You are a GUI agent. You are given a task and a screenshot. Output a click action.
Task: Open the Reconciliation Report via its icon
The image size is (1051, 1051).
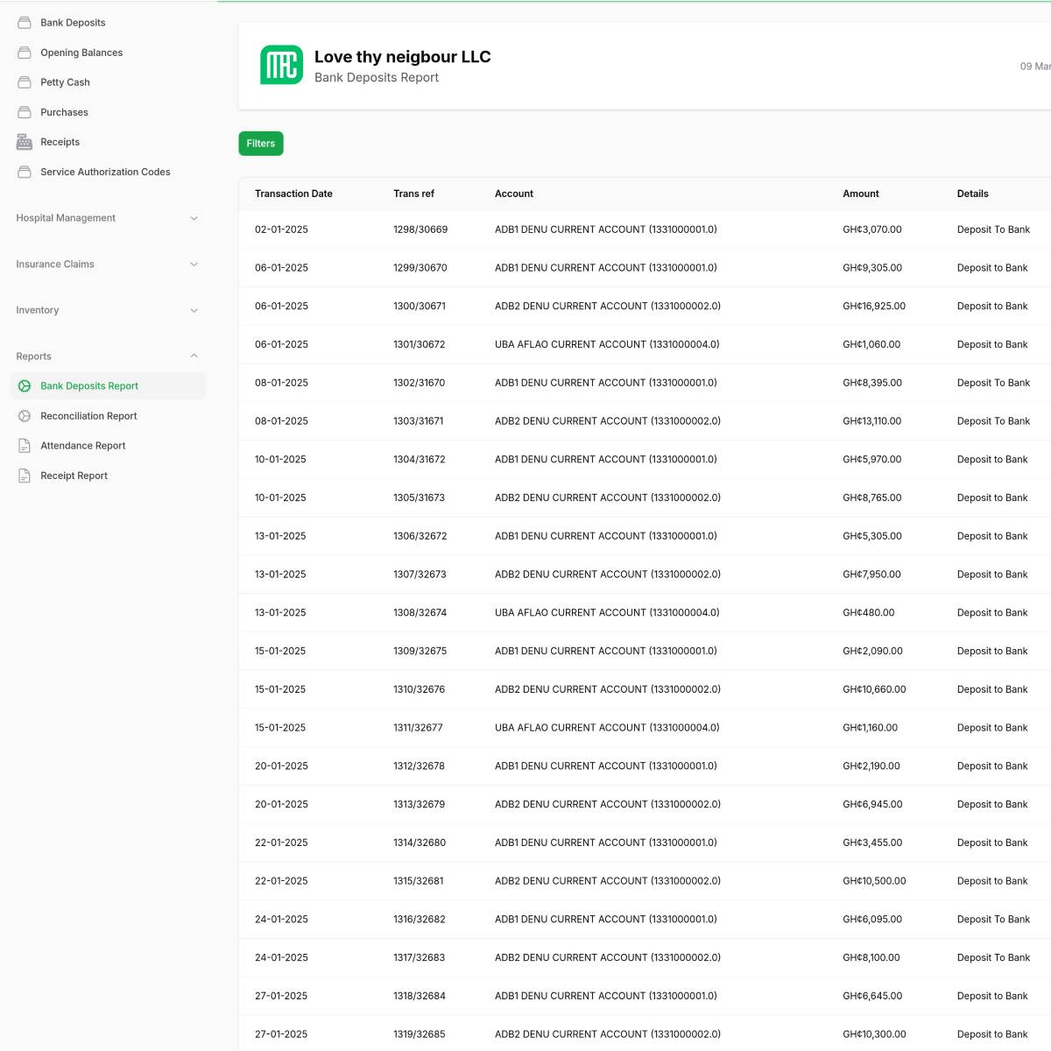tap(24, 415)
